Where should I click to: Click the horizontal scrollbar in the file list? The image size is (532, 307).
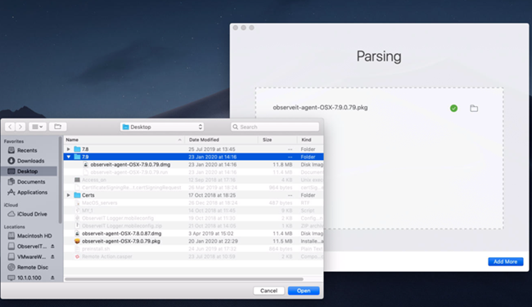pyautogui.click(x=184, y=279)
